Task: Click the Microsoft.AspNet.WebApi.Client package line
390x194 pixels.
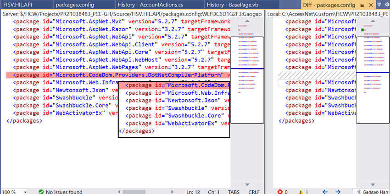Action: pos(122,44)
